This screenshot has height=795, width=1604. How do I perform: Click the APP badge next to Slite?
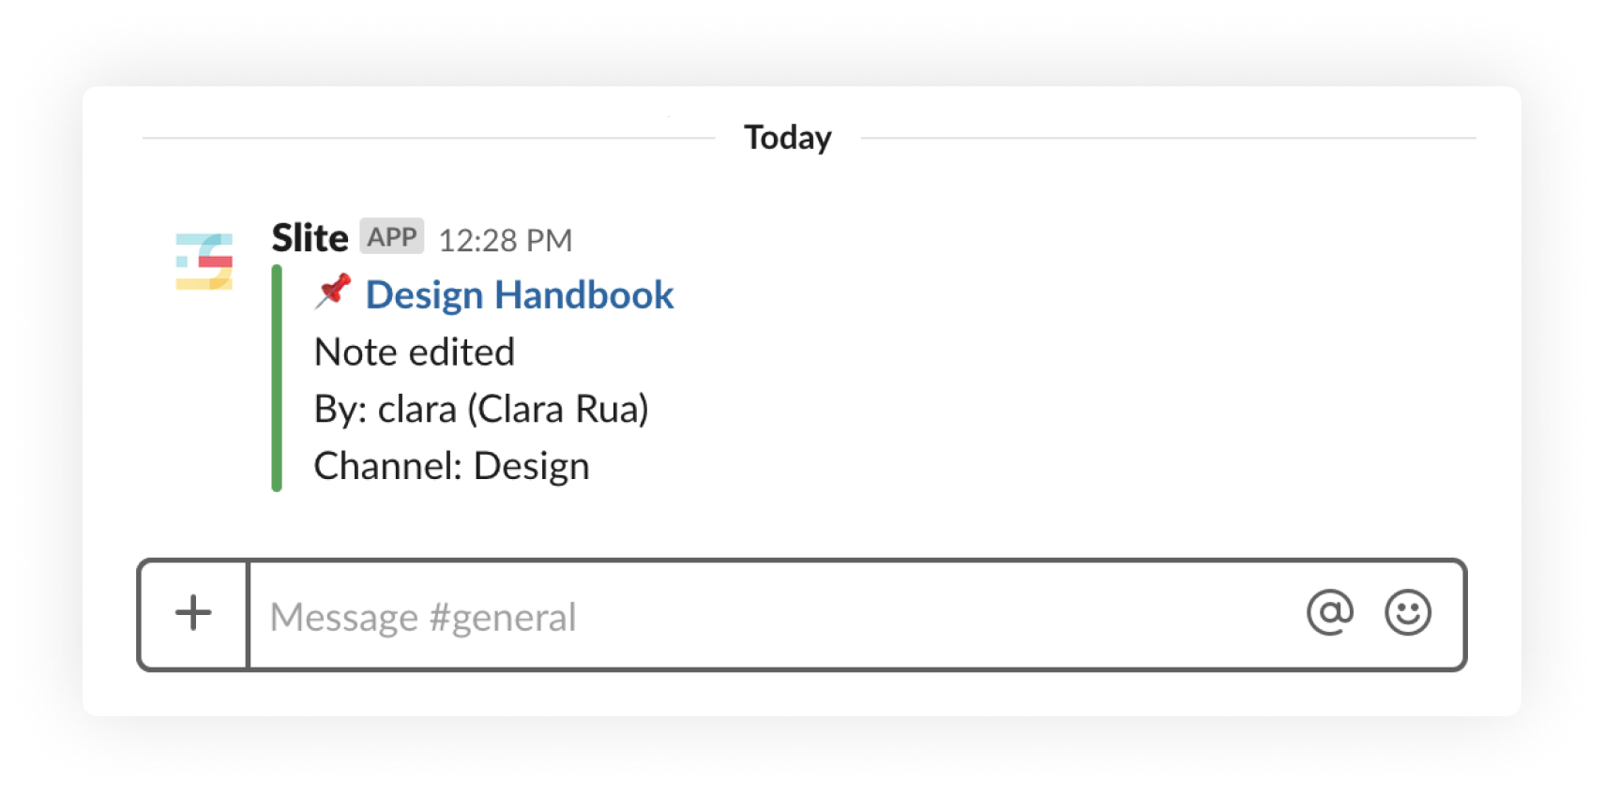pyautogui.click(x=392, y=237)
